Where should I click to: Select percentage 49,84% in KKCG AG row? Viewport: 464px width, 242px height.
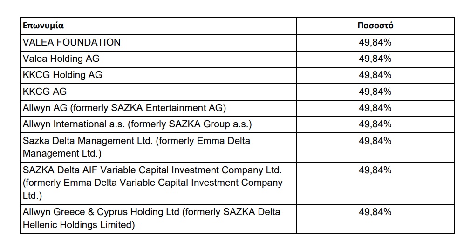click(375, 92)
